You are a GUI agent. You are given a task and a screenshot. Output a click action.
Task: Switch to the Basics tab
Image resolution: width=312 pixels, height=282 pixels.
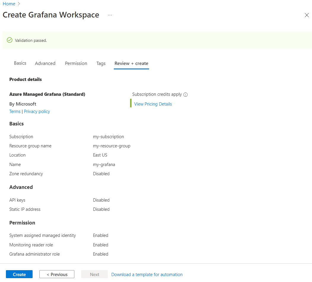pyautogui.click(x=20, y=63)
